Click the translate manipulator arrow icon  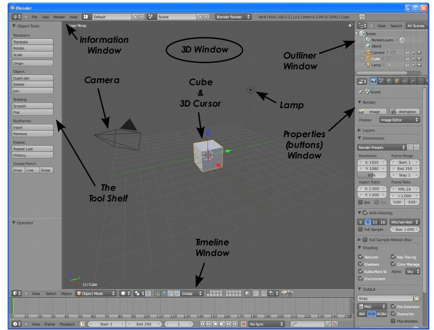click(x=164, y=293)
